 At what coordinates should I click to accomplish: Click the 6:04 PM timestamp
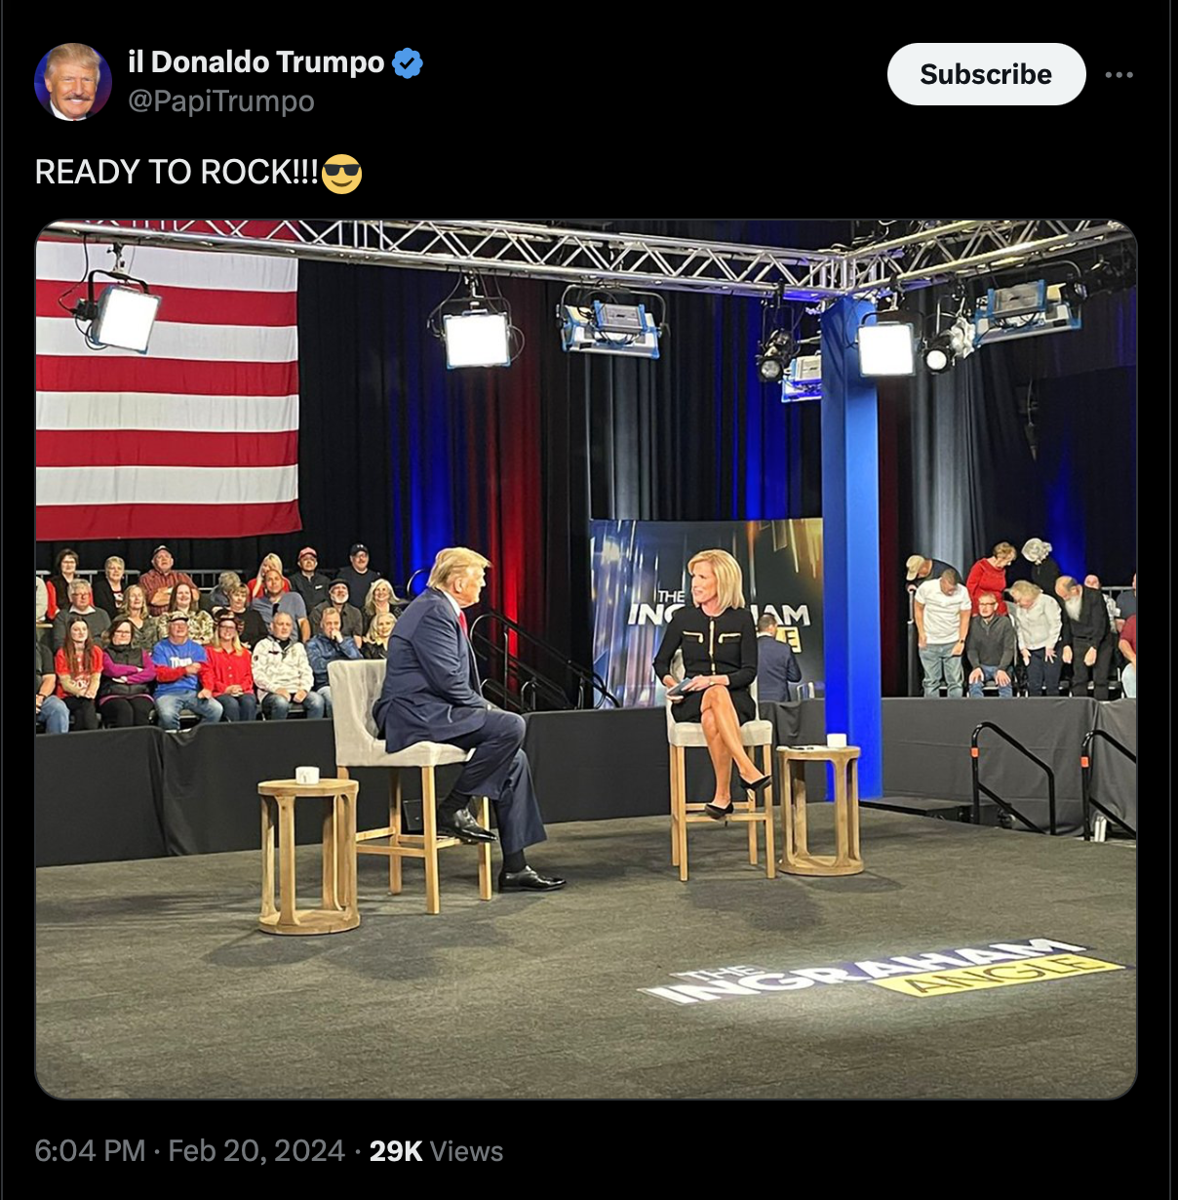pos(90,1150)
